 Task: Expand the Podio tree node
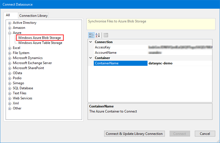click(10, 78)
